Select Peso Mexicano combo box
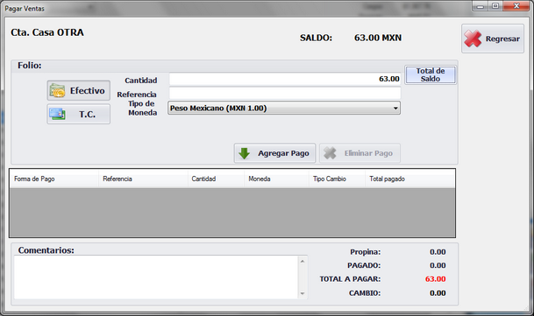Viewport: 534px width, 316px height. tap(284, 109)
